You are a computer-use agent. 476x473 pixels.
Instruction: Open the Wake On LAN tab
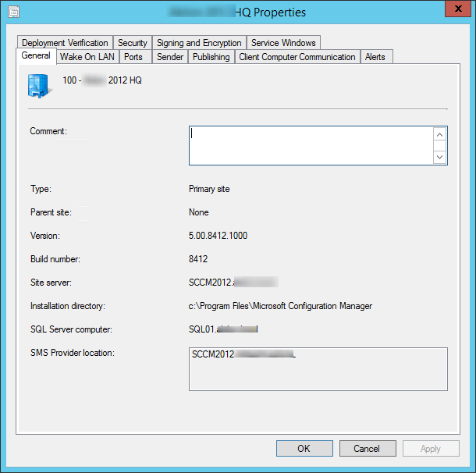(87, 57)
